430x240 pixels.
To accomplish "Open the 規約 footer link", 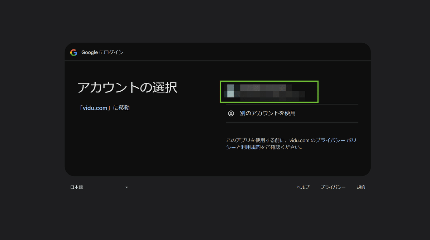I will (x=361, y=187).
